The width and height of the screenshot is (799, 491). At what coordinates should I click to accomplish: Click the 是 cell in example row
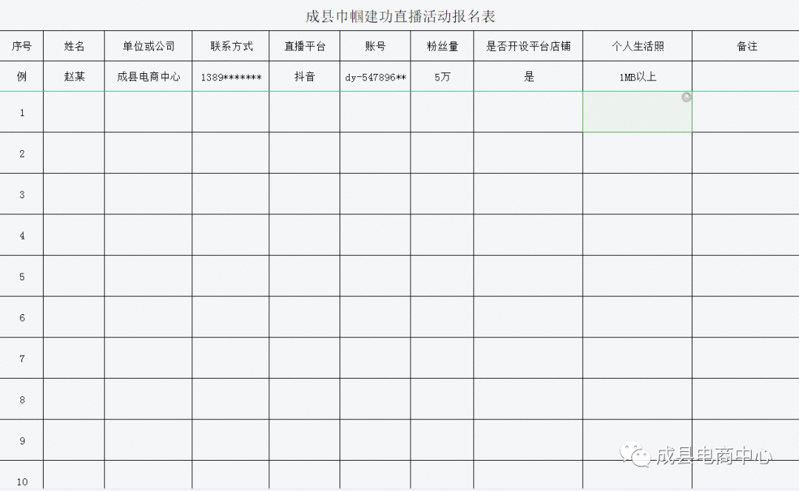tap(528, 77)
